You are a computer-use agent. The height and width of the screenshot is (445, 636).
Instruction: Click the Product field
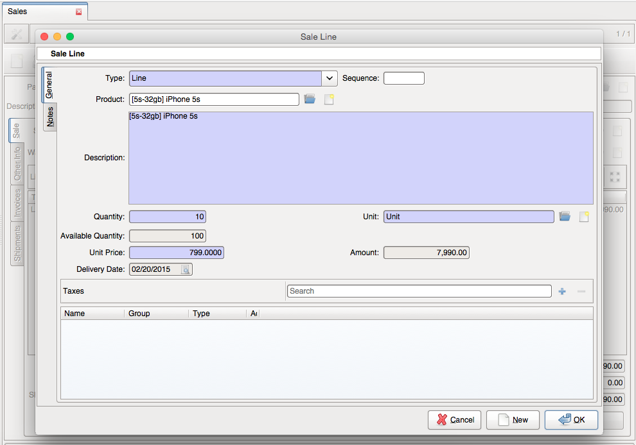214,99
